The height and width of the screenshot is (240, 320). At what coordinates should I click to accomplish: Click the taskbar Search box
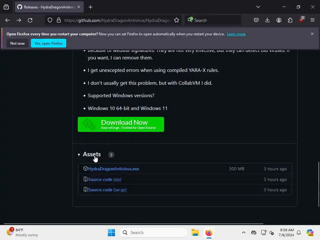(x=153, y=232)
